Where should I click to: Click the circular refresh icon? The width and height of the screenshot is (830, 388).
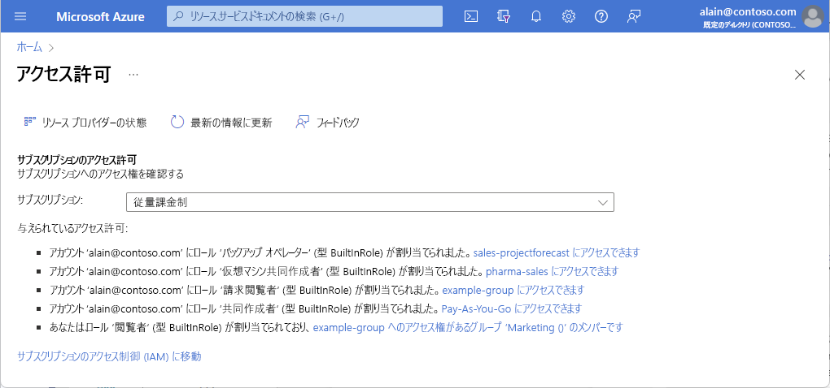pos(177,123)
